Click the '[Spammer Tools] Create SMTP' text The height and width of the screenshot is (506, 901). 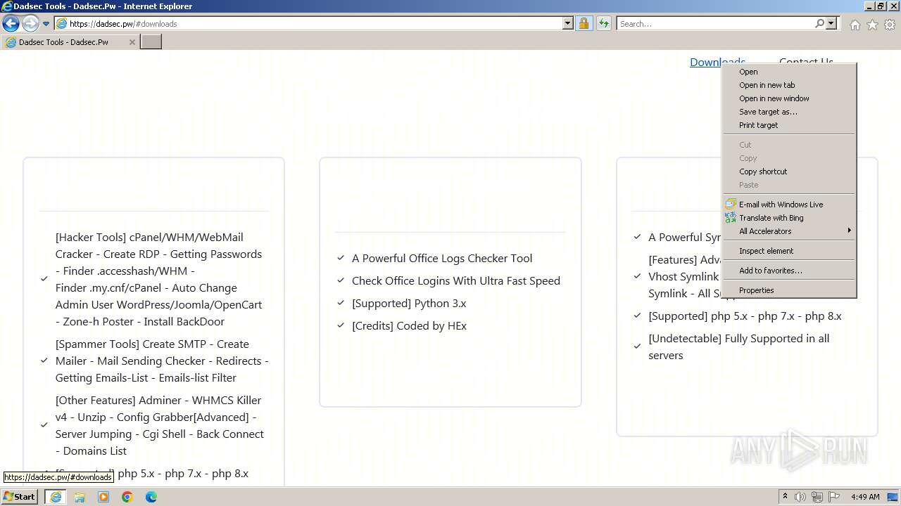[x=162, y=361]
